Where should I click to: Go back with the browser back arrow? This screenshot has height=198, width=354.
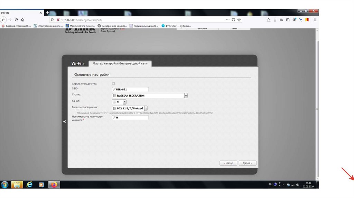tap(3, 20)
